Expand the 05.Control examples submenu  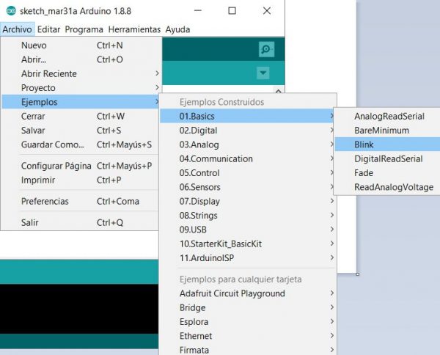click(x=248, y=173)
